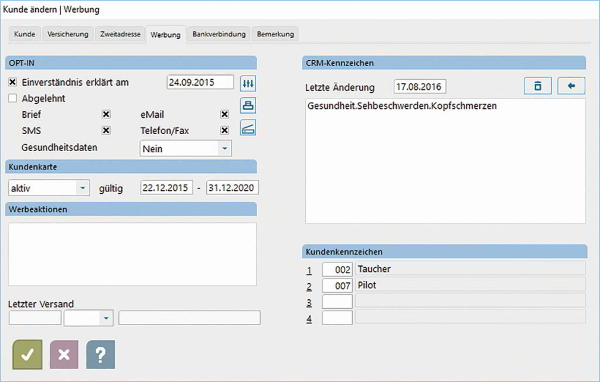The image size is (600, 382).
Task: Confirm changes with the green checkmark button
Action: [x=27, y=354]
